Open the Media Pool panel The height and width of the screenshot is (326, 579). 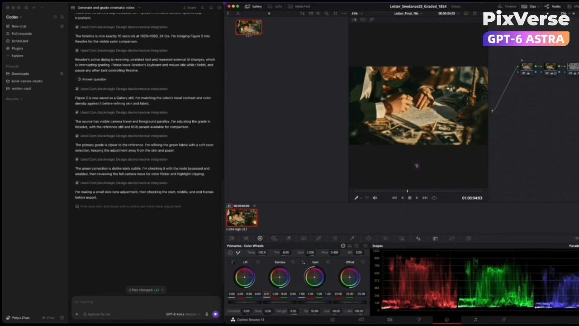coord(299,6)
